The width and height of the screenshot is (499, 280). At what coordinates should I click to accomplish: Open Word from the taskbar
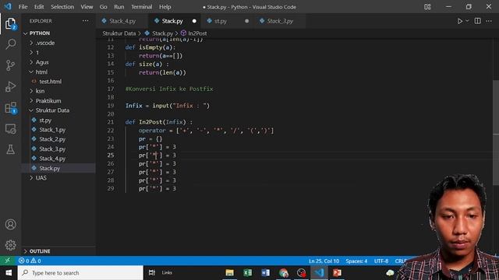(265, 273)
